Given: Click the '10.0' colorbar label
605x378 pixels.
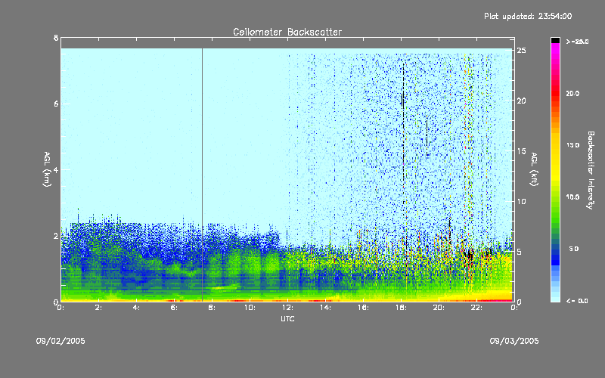Looking at the screenshot, I should 572,197.
